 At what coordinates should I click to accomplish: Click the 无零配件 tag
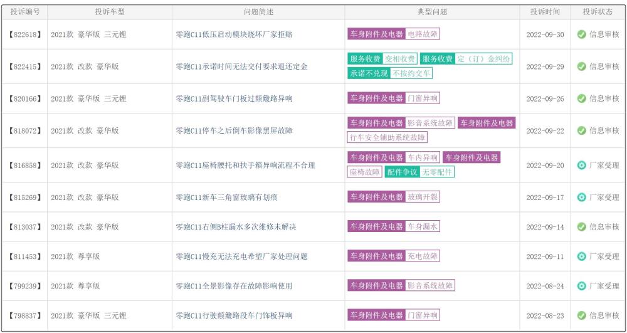[x=437, y=172]
